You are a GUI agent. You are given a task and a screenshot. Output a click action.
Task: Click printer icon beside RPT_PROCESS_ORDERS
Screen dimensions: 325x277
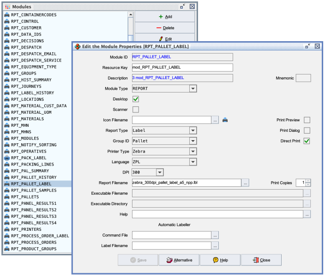(x=7, y=242)
